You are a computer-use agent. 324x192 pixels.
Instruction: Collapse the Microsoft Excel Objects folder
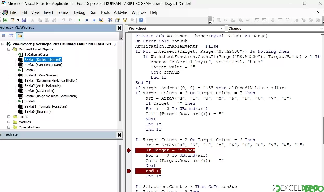click(9, 49)
